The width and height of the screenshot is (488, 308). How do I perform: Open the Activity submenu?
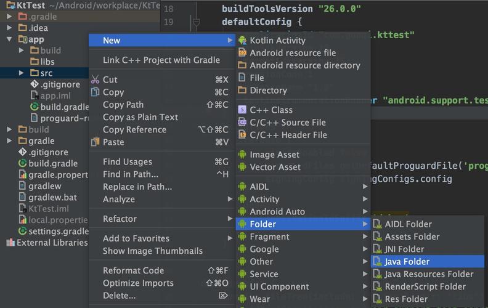pos(303,199)
